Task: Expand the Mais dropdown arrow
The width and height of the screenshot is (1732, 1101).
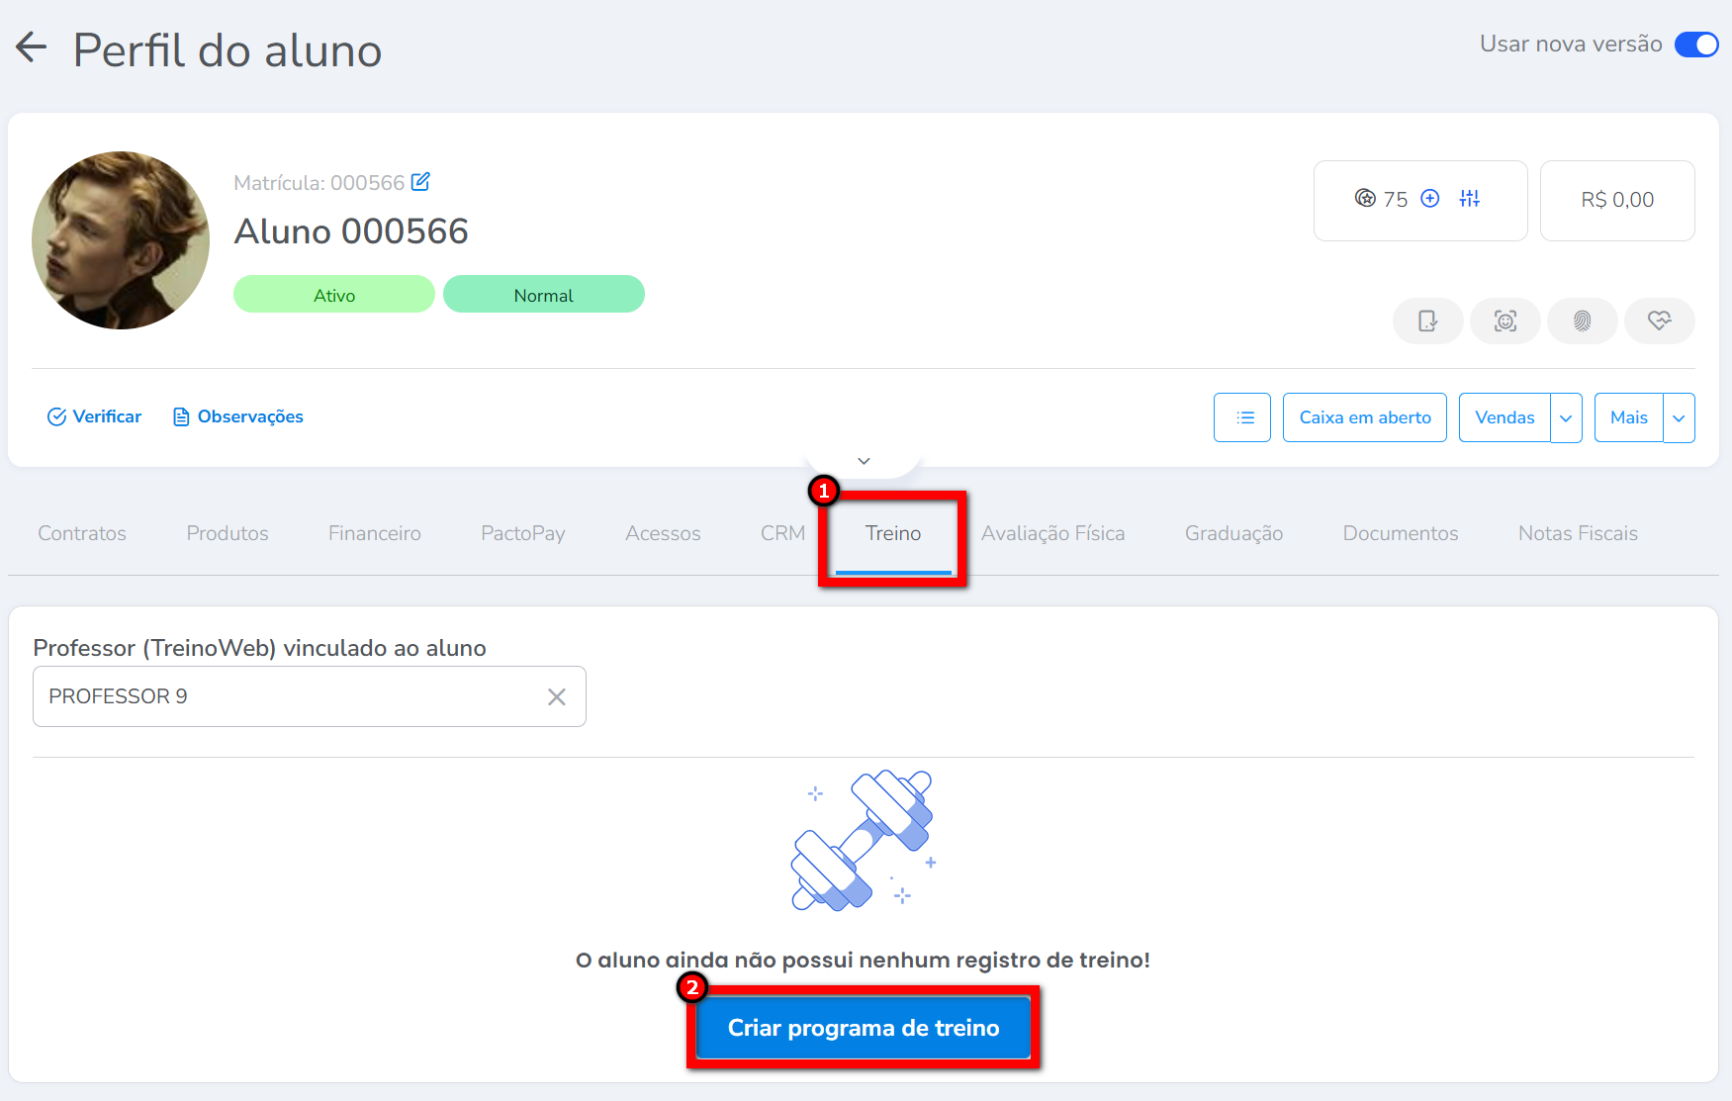Action: coord(1679,417)
